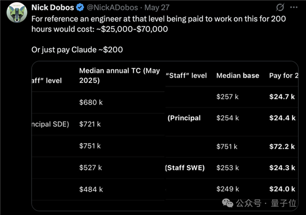306x215 pixels.
Task: Open the Grok slashed-circle icon
Action: (x=279, y=8)
